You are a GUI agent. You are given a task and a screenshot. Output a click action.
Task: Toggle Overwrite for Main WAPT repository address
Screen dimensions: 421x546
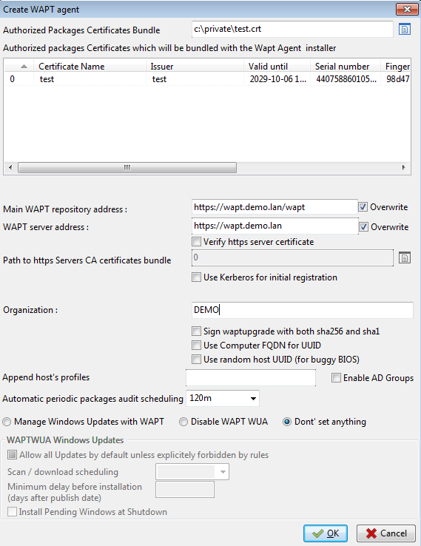(363, 207)
